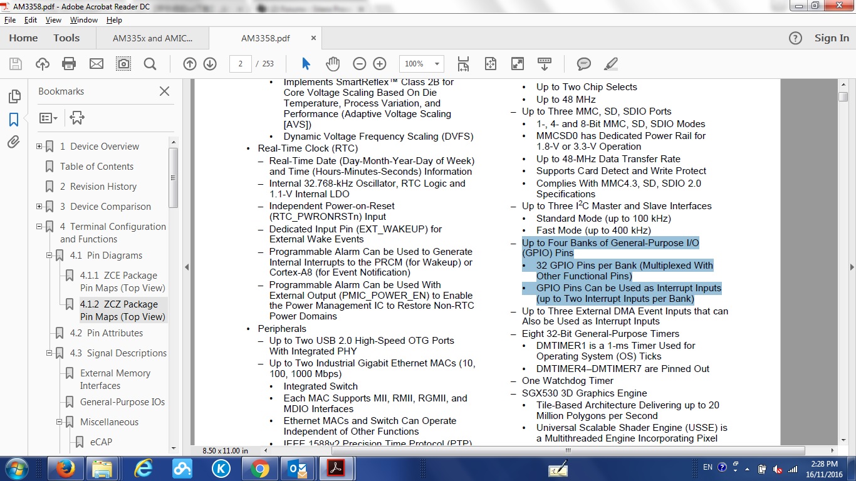The width and height of the screenshot is (856, 481).
Task: Select the AM3358.pdf document tab
Action: pos(266,38)
